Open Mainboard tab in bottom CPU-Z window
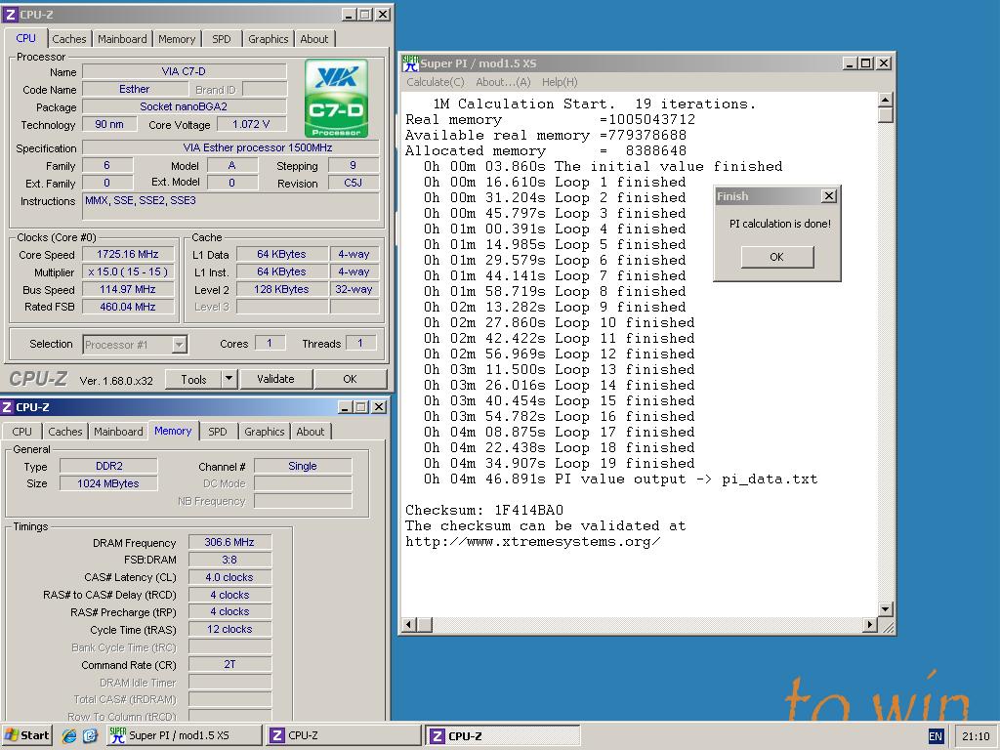 click(118, 432)
